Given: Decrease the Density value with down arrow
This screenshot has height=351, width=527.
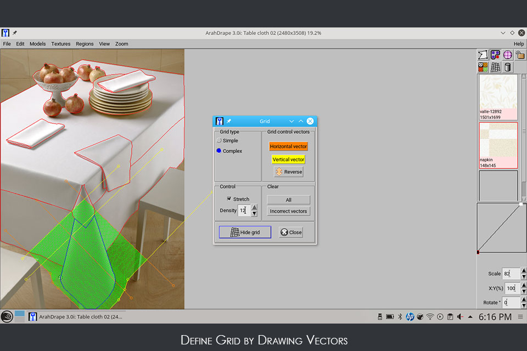Looking at the screenshot, I should click(x=254, y=213).
